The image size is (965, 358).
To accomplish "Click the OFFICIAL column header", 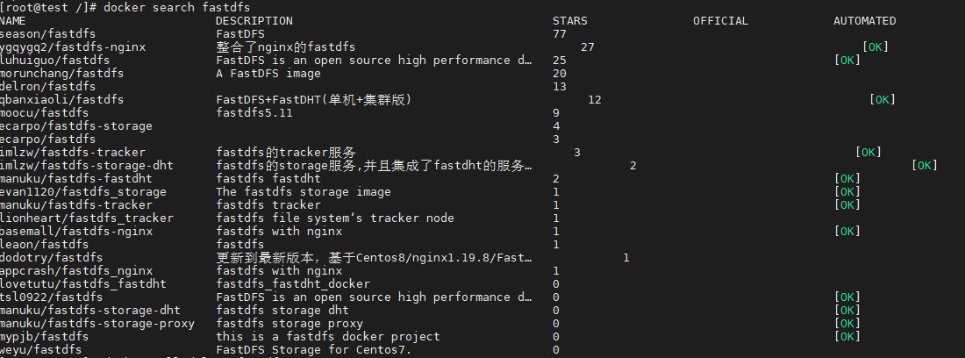I will point(720,21).
